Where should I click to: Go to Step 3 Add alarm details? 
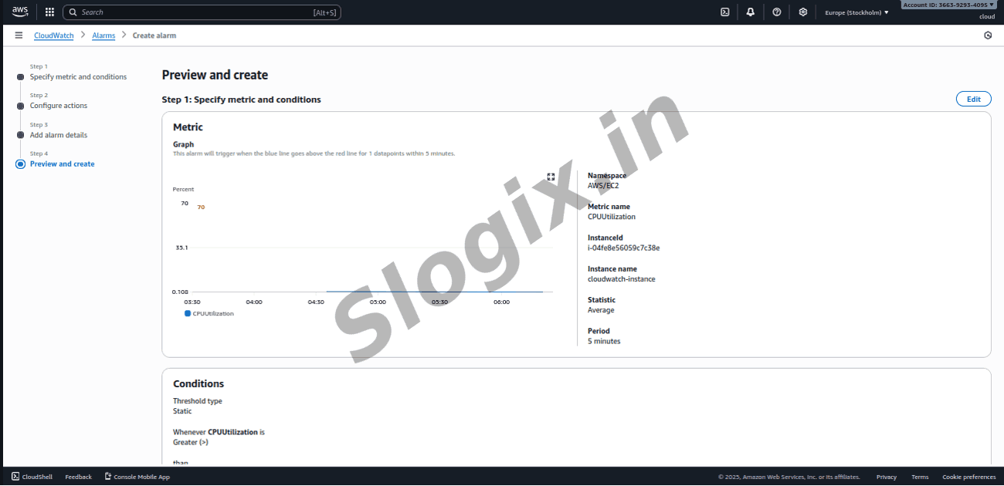59,135
